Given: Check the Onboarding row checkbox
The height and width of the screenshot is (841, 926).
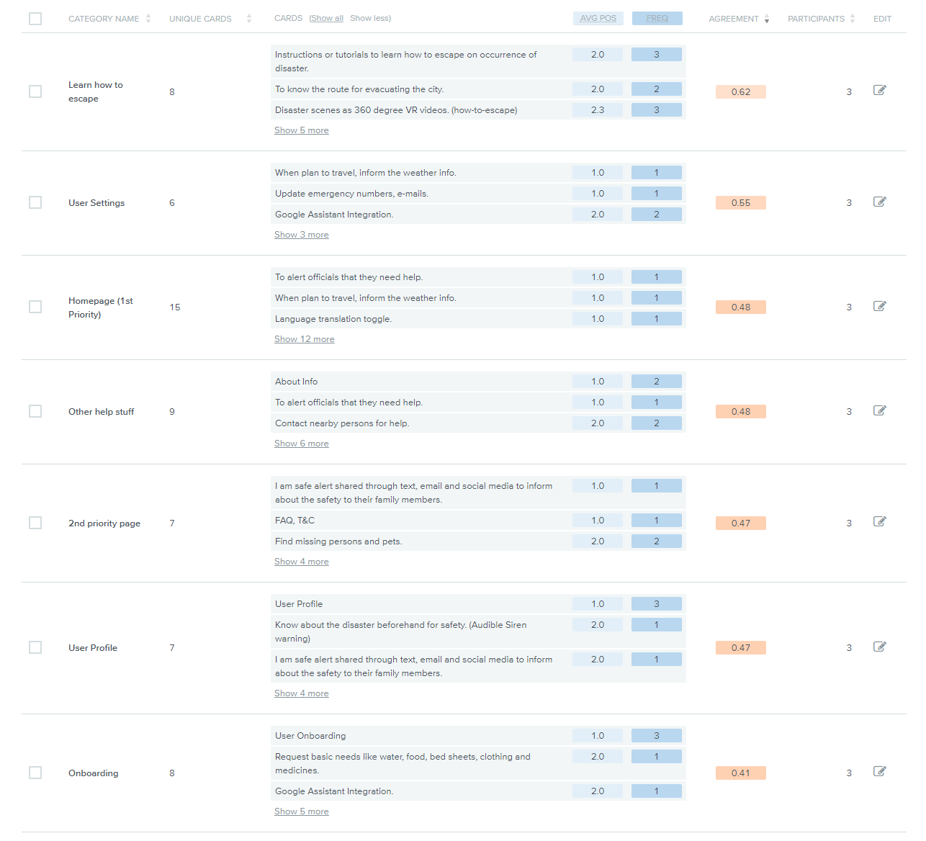Looking at the screenshot, I should tap(35, 773).
